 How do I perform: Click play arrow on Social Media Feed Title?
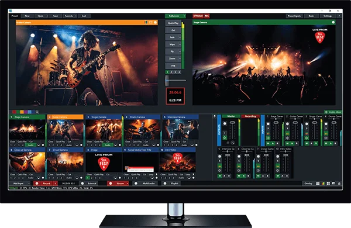click(156, 174)
